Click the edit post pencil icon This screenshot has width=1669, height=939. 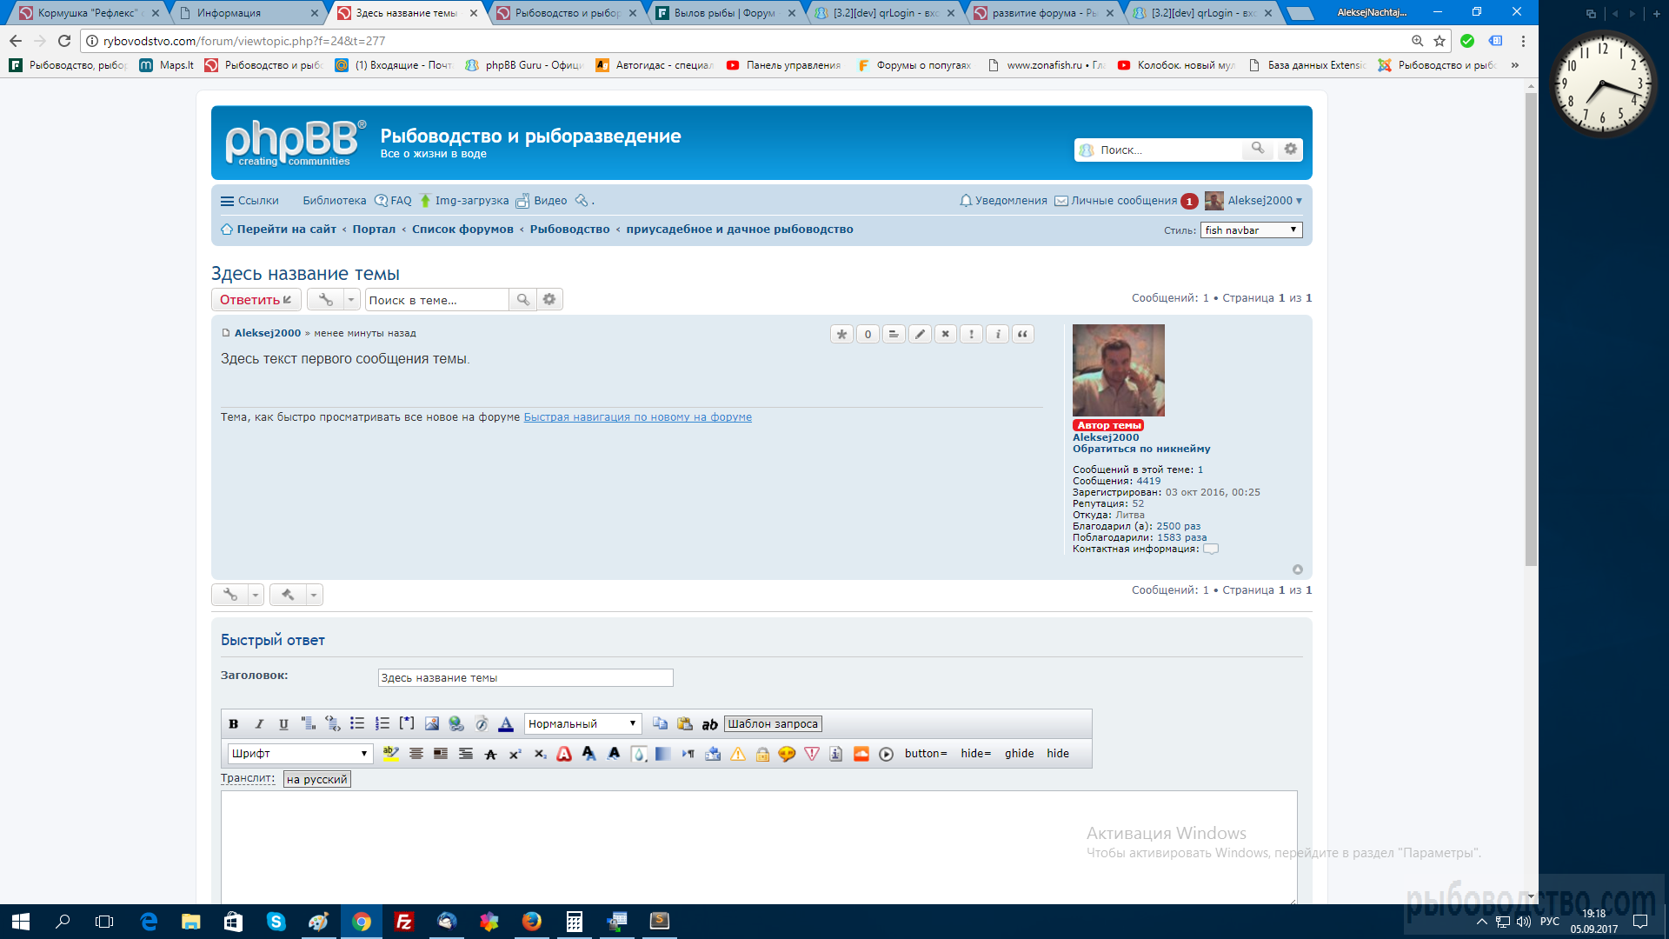(920, 334)
